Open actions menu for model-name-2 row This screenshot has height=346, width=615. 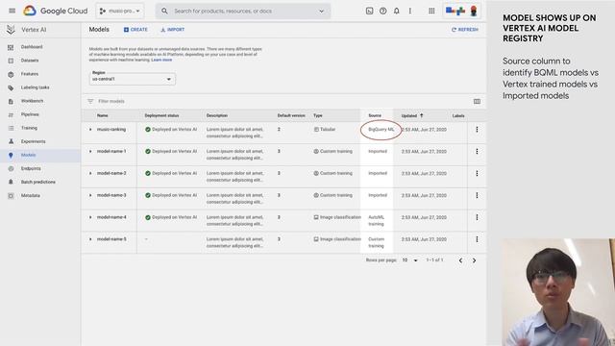click(x=477, y=173)
